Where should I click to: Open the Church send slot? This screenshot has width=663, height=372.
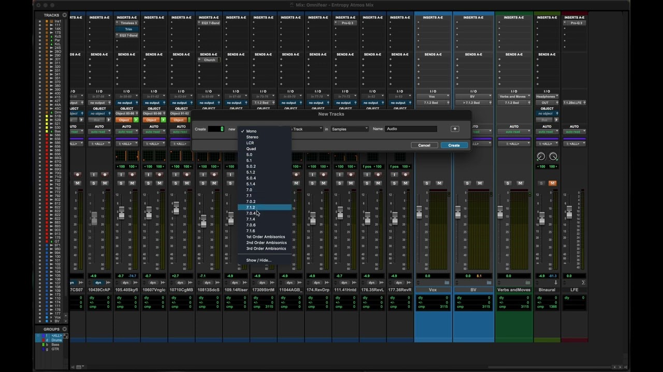pos(209,60)
